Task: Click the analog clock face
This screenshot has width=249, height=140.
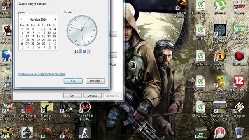Action: [82, 30]
